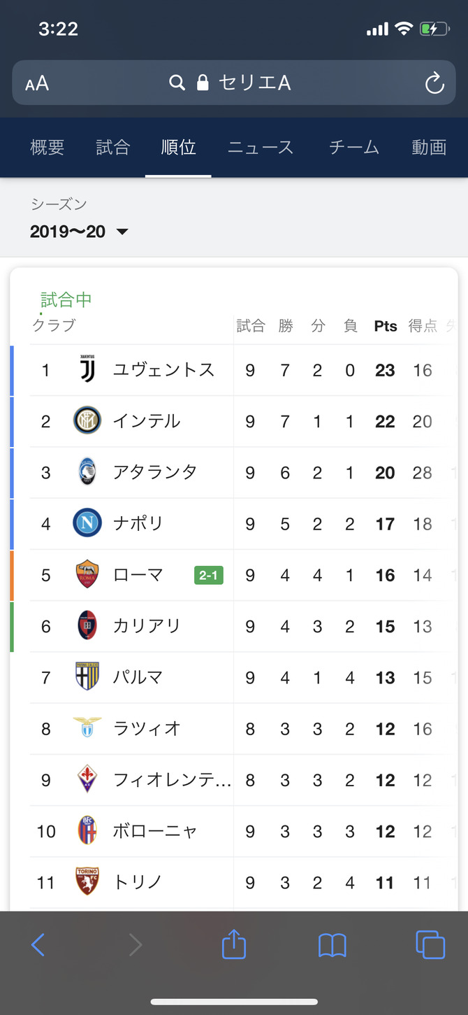This screenshot has height=1015, width=468.
Task: Click the Torino club crest
Action: pos(87,882)
